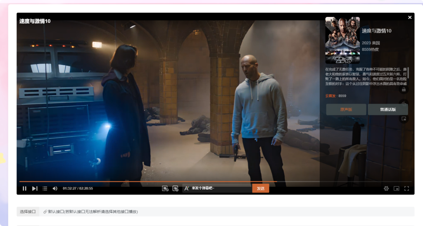Click the description panel scrollbar
The height and width of the screenshot is (226, 423).
click(x=409, y=73)
